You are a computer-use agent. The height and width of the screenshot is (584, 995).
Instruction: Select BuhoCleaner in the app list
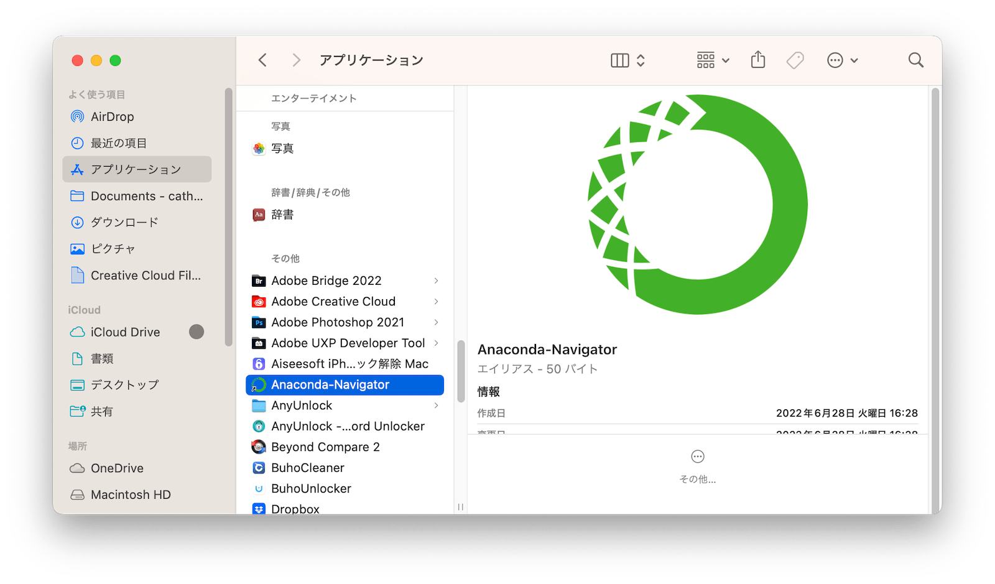pyautogui.click(x=307, y=468)
